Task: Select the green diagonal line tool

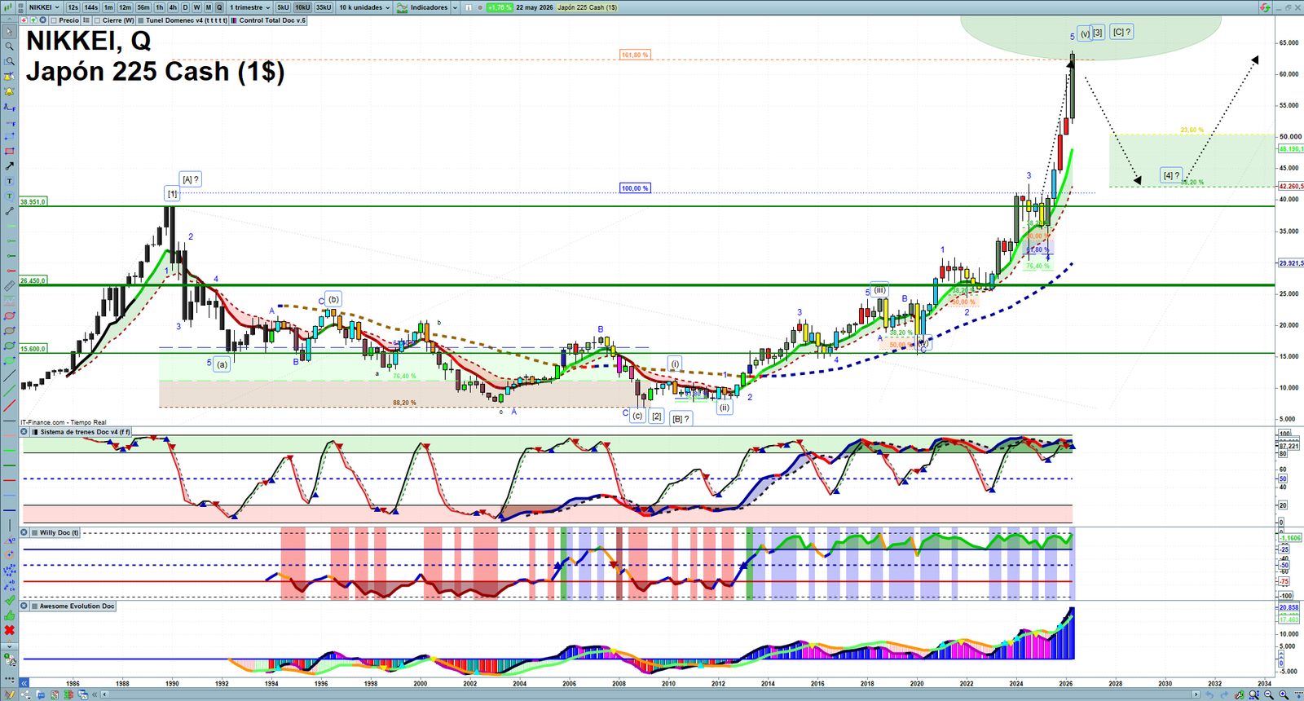Action: tap(10, 391)
